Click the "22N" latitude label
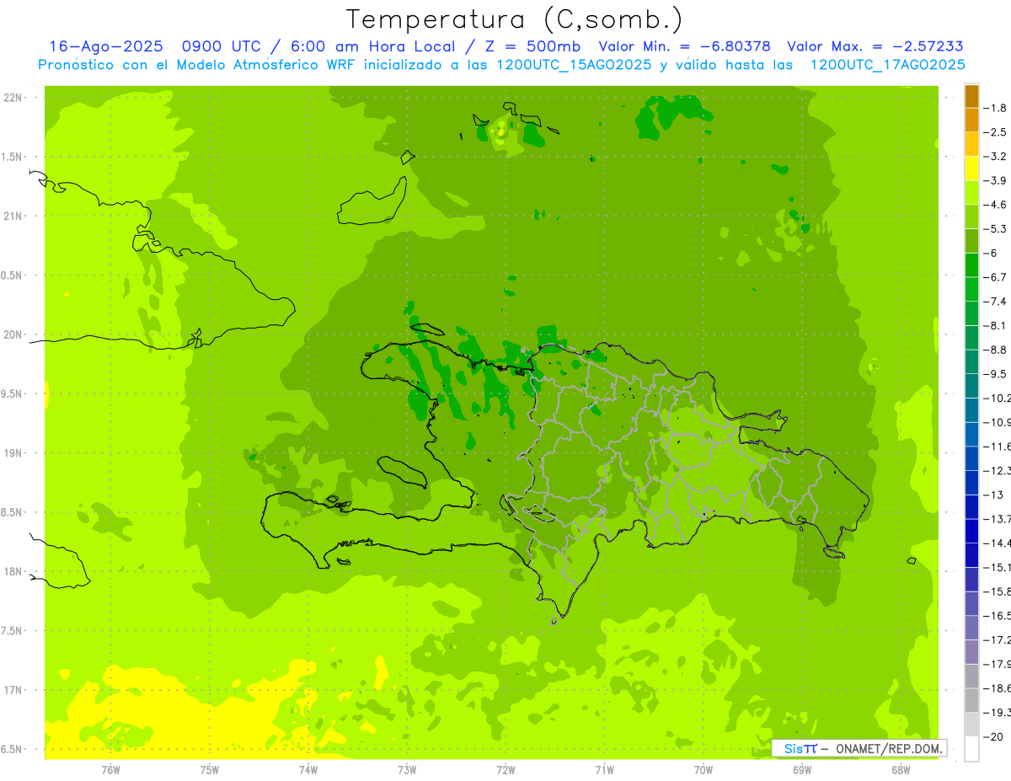The image size is (1011, 781). tap(14, 98)
